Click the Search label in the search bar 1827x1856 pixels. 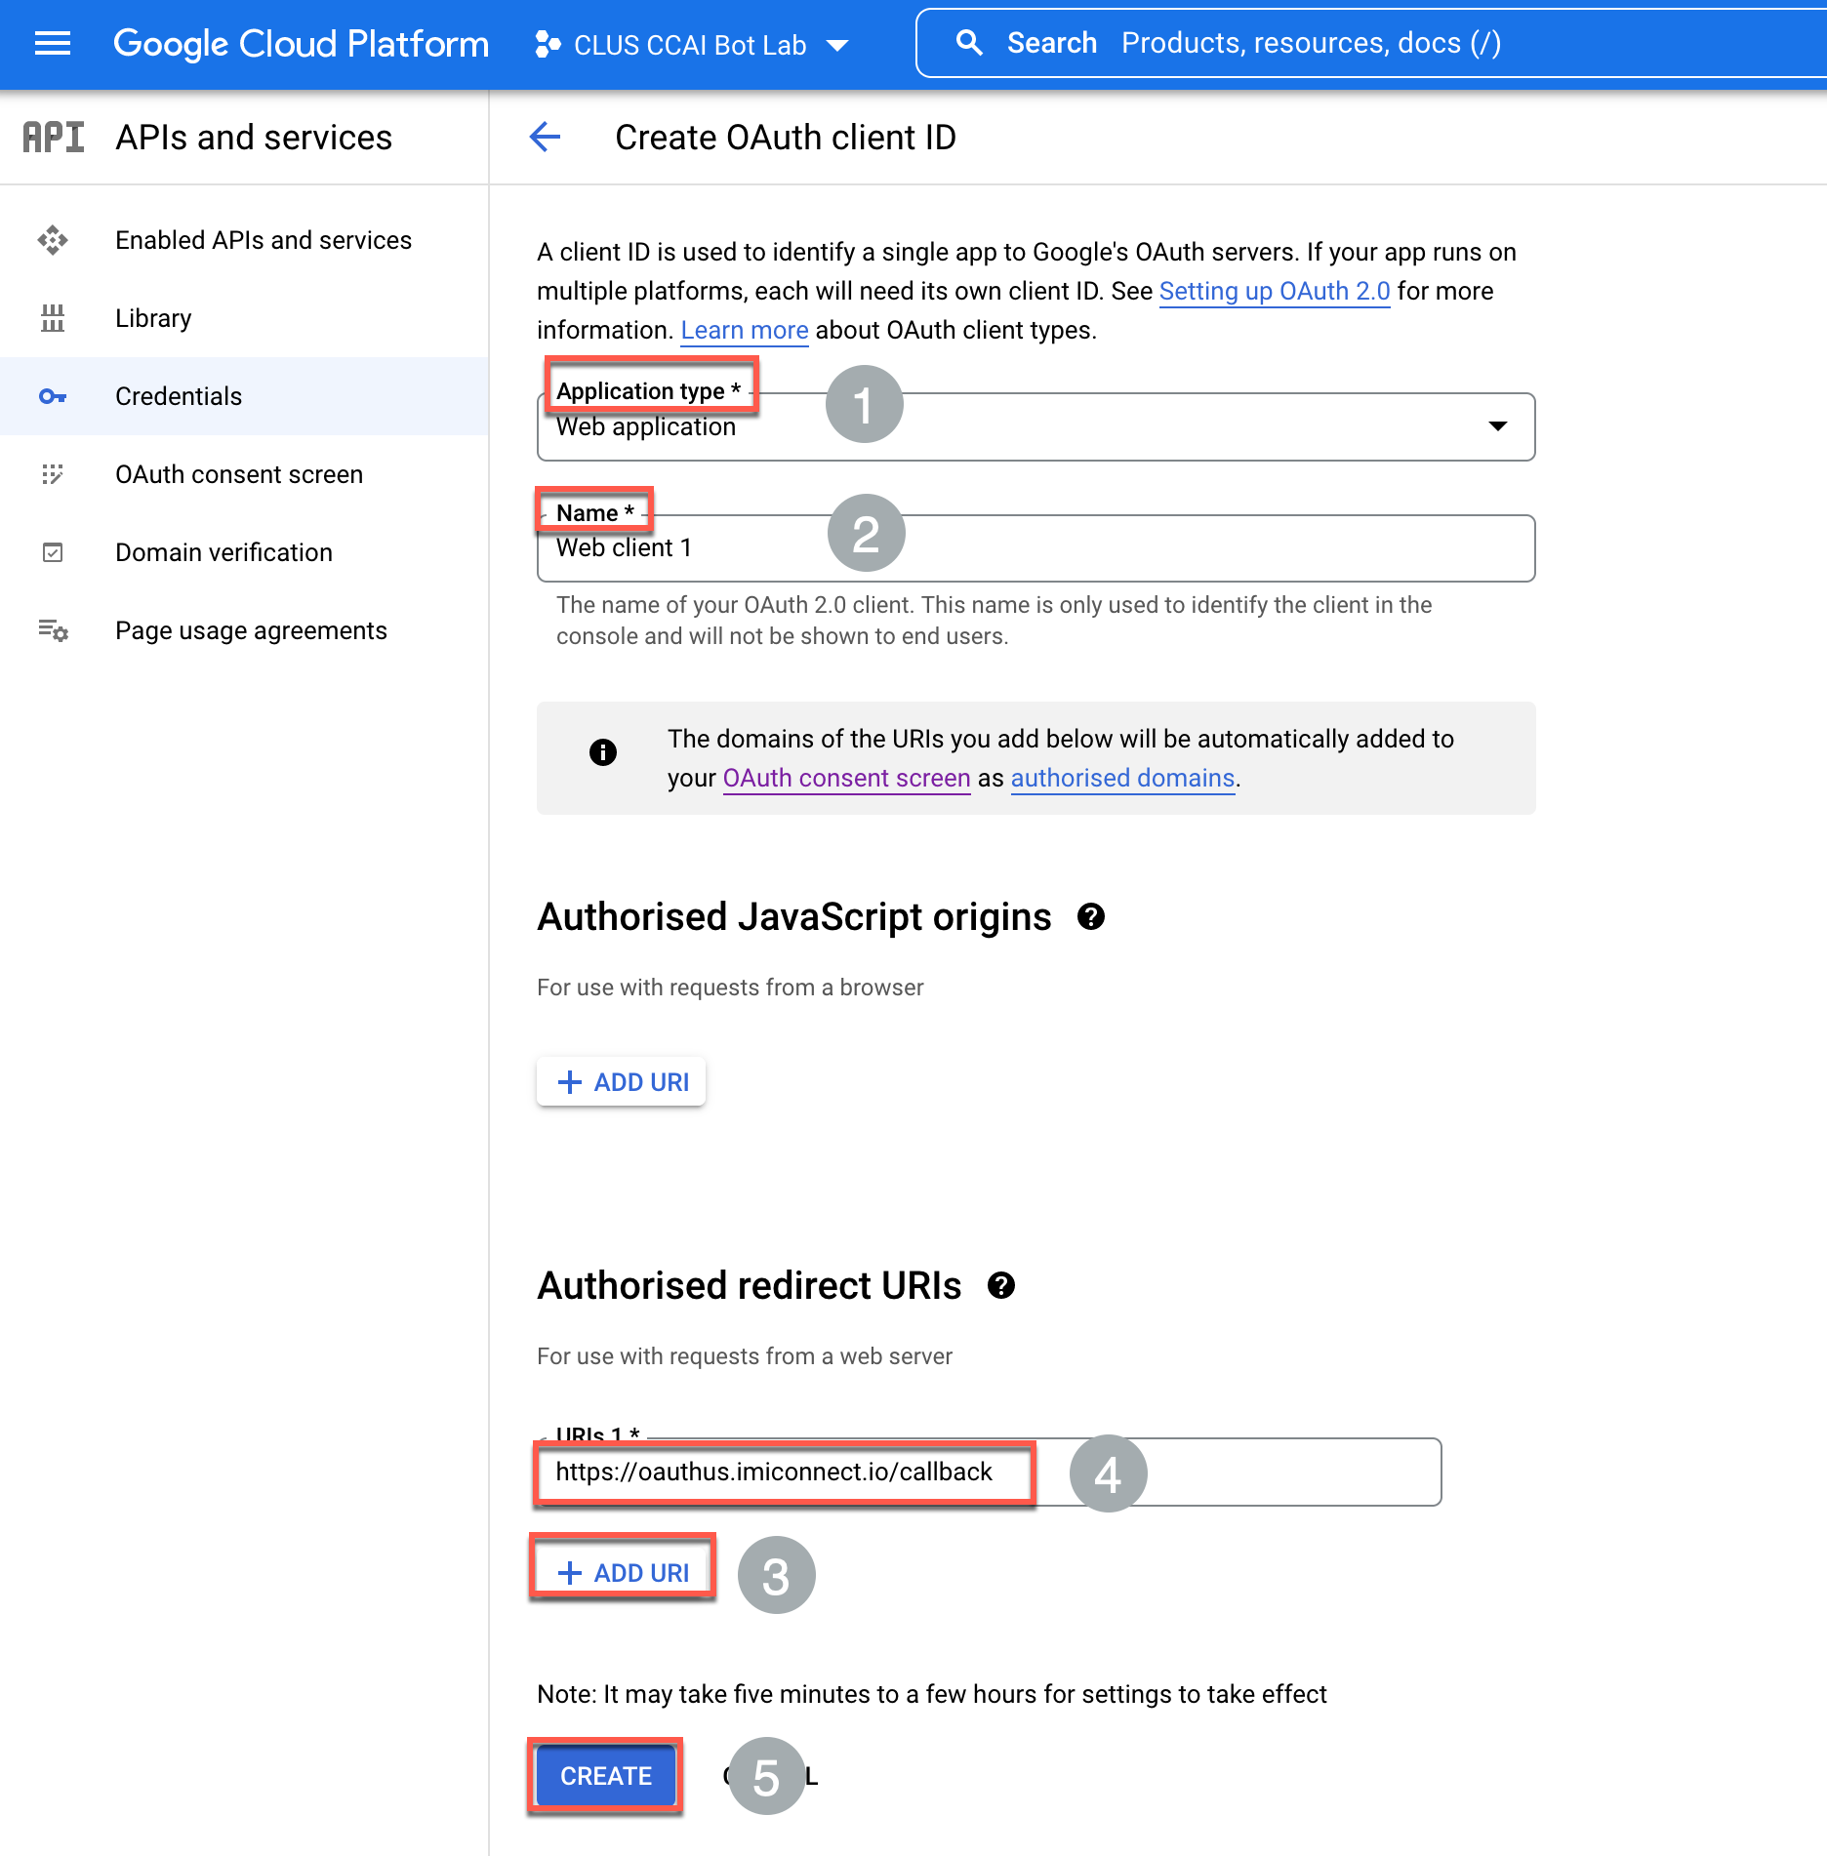[x=1051, y=43]
